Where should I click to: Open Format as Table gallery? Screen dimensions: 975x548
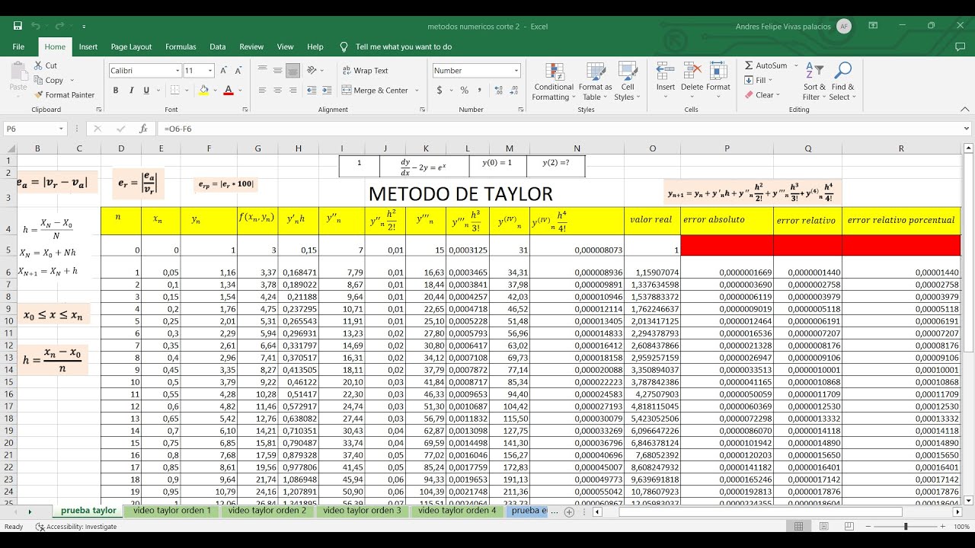pyautogui.click(x=595, y=81)
